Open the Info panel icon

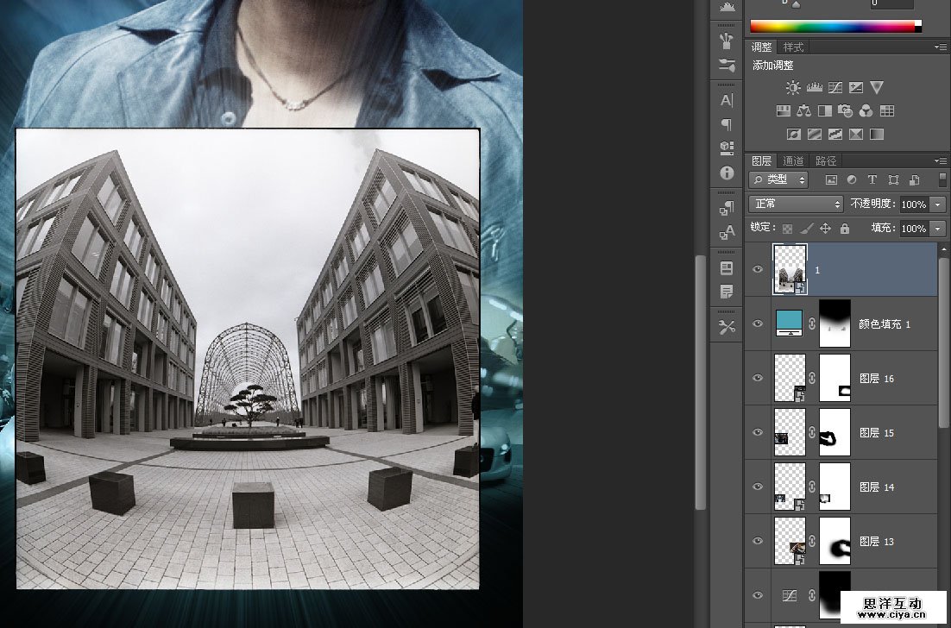tap(727, 173)
